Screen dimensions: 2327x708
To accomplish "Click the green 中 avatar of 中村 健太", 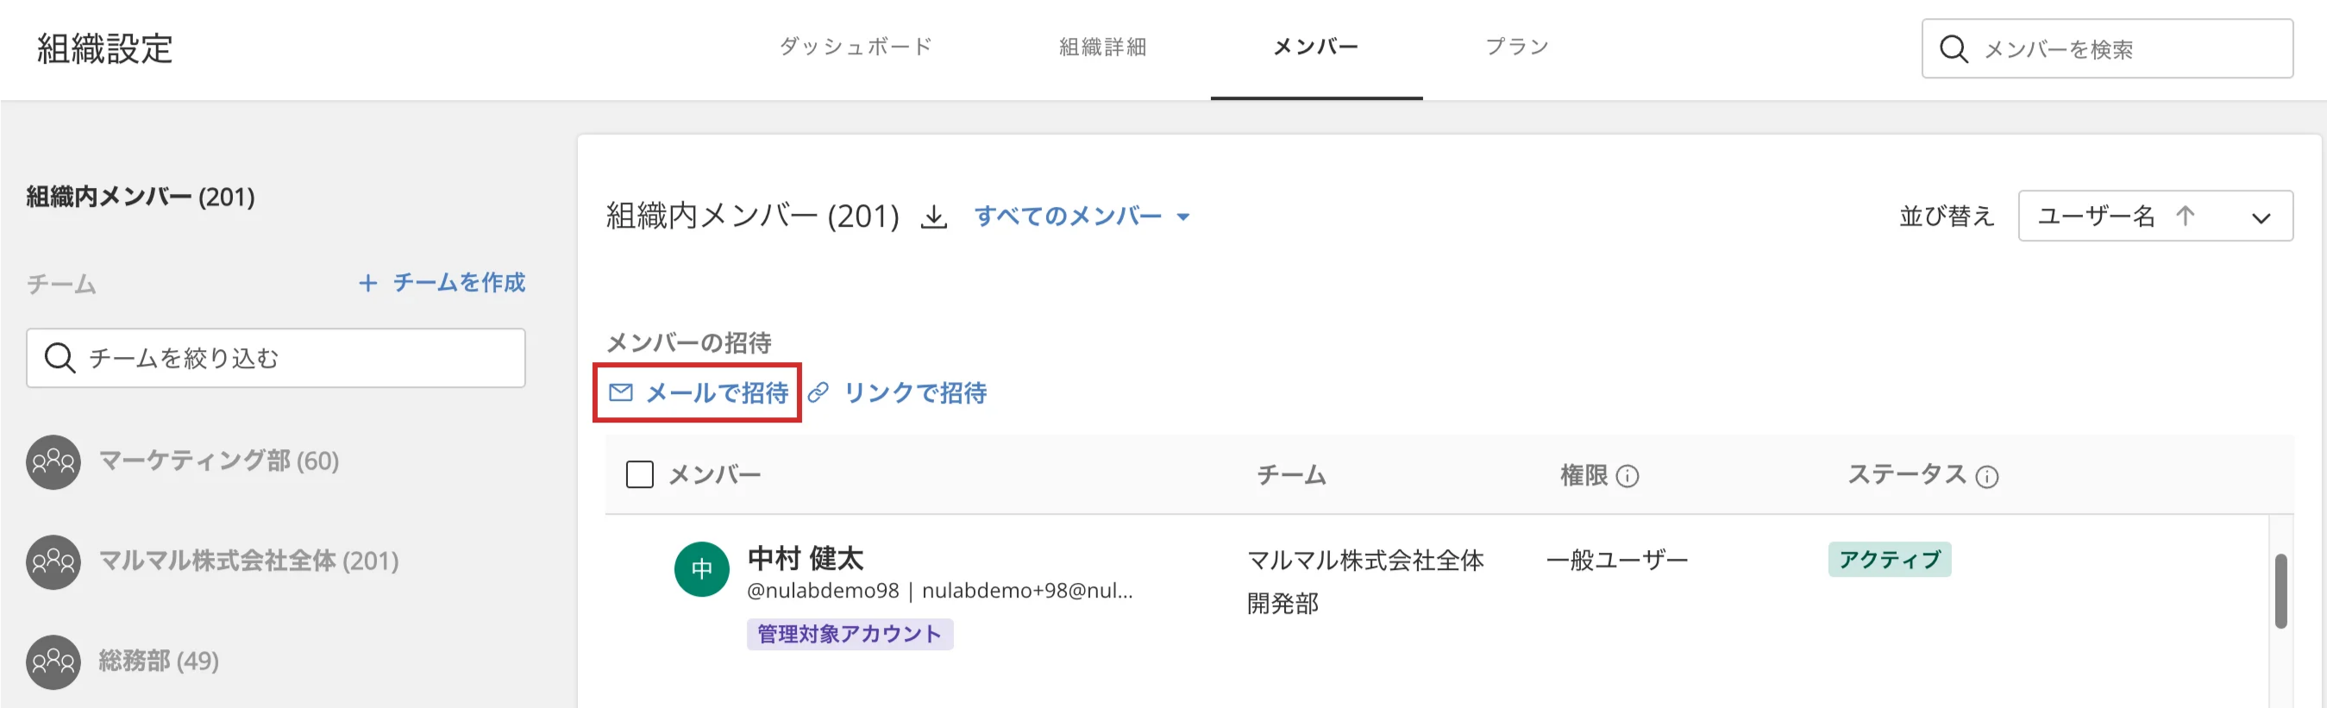I will (702, 569).
